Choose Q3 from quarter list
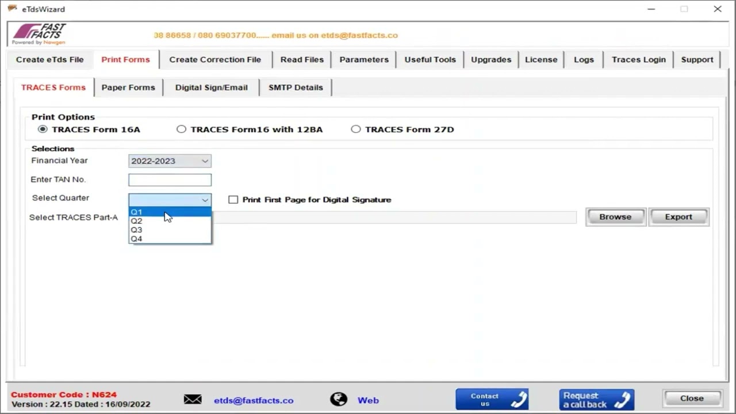 [170, 230]
